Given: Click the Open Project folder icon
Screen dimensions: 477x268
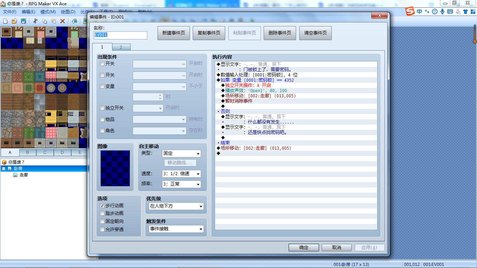Looking at the screenshot, I should (x=14, y=21).
